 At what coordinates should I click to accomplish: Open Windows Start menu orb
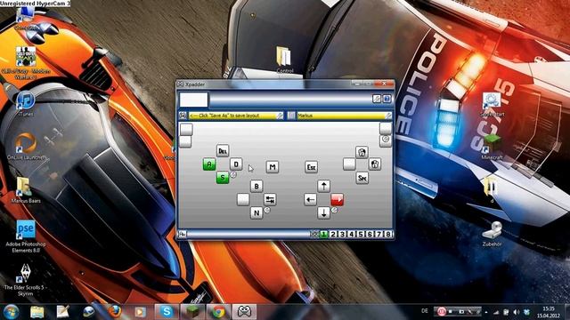pos(11,312)
